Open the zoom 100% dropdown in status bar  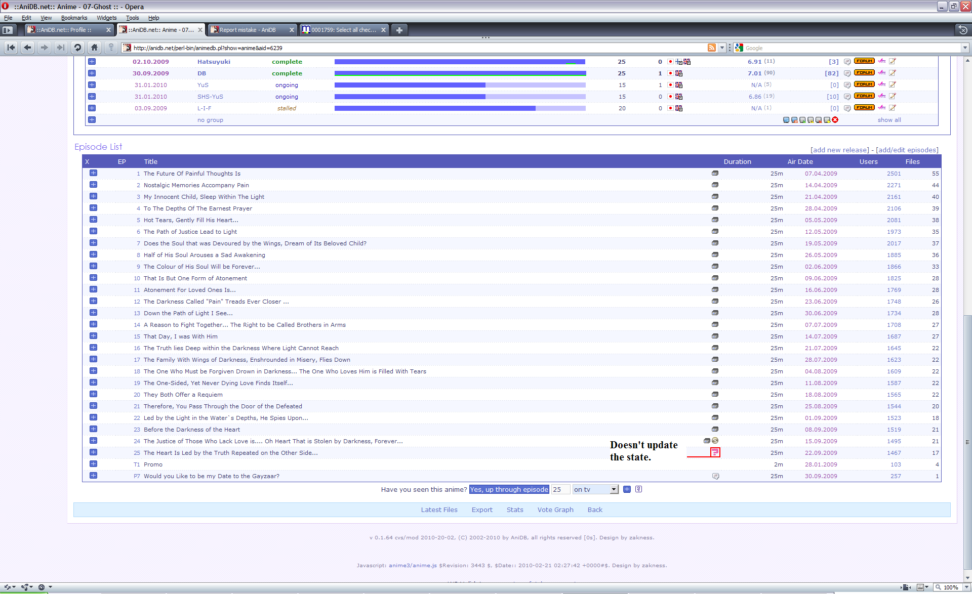tap(966, 587)
